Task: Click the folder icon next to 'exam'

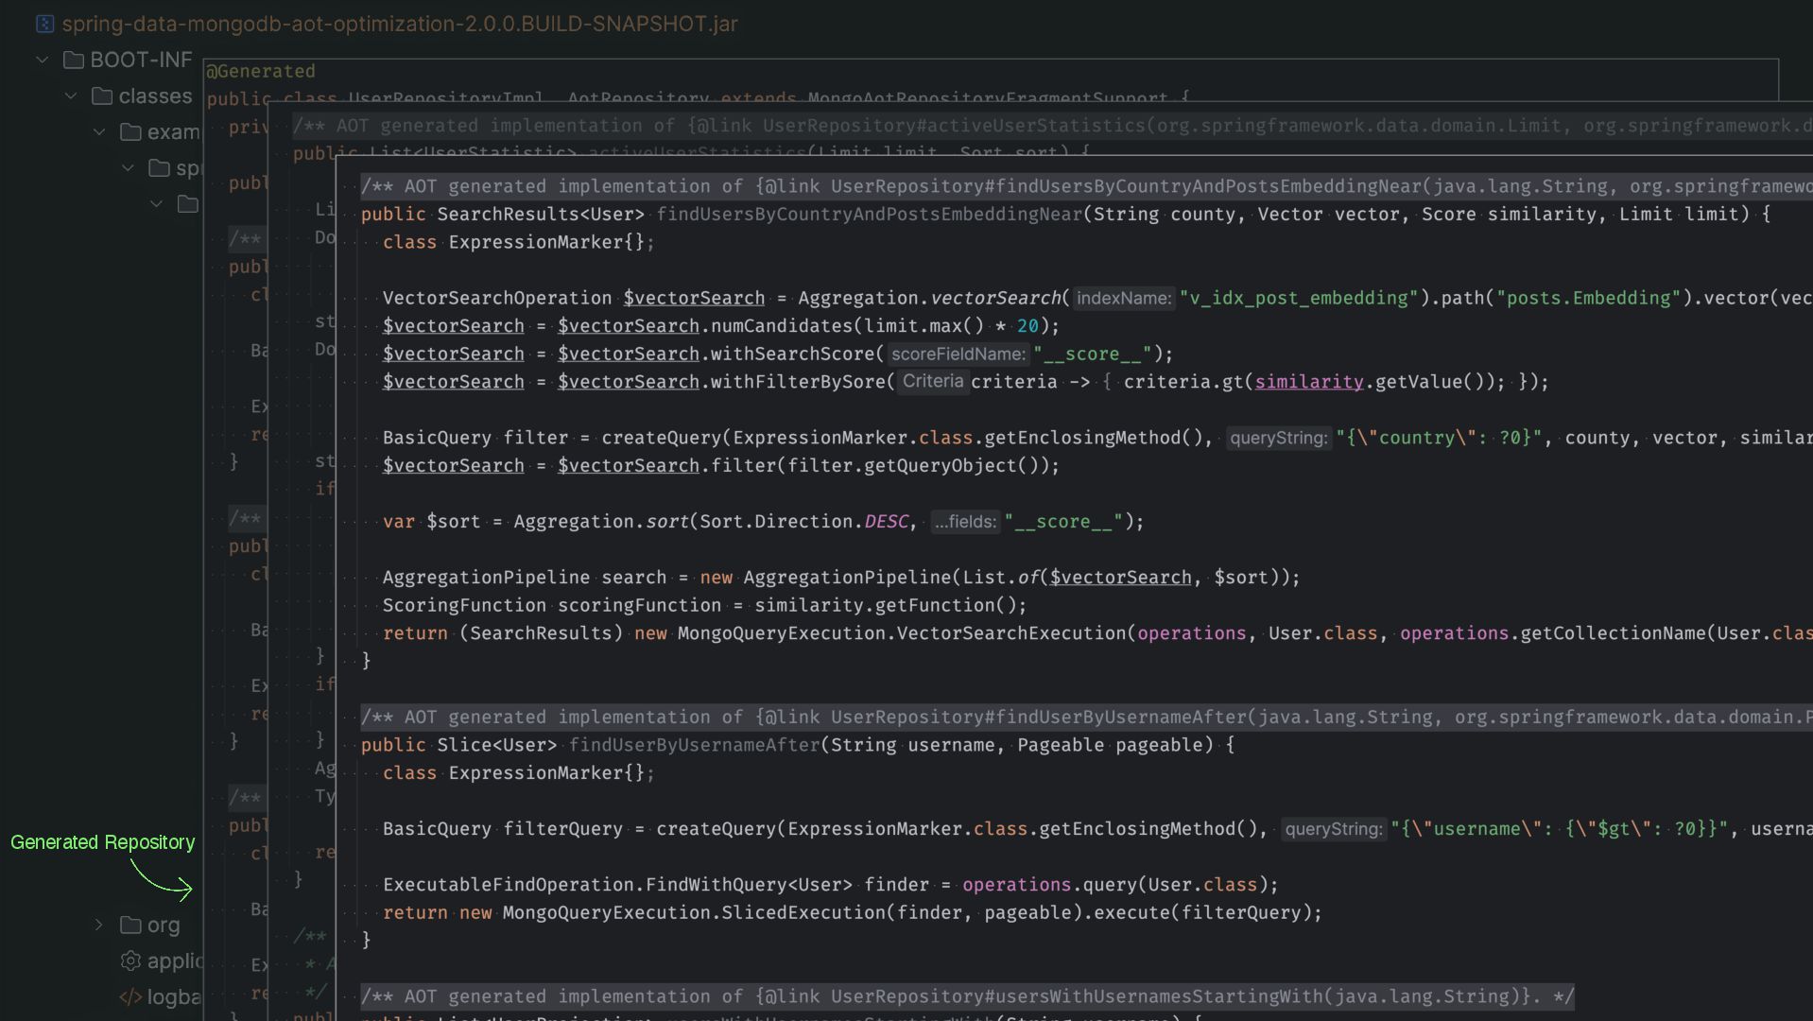Action: click(x=130, y=132)
